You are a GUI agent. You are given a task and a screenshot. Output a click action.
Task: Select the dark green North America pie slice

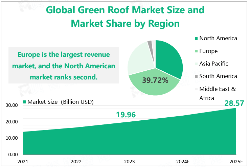[x=169, y=57]
